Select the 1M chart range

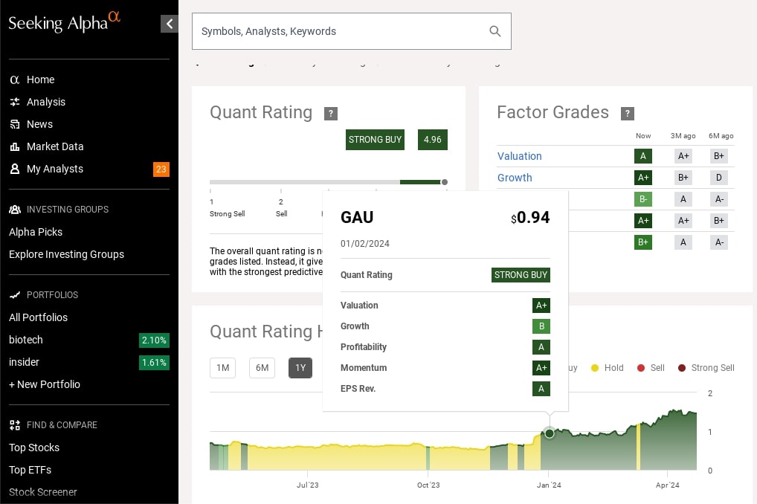[222, 368]
